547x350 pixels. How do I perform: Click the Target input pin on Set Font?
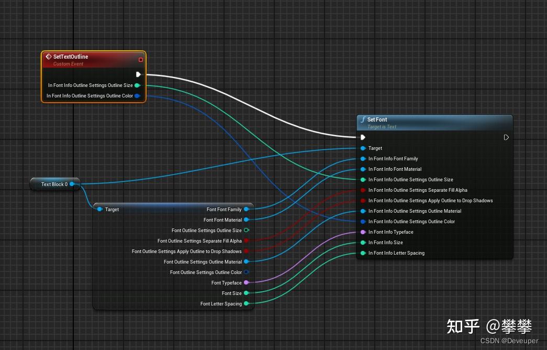[362, 148]
